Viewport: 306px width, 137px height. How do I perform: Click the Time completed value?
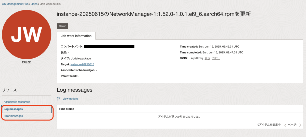(x=223, y=52)
